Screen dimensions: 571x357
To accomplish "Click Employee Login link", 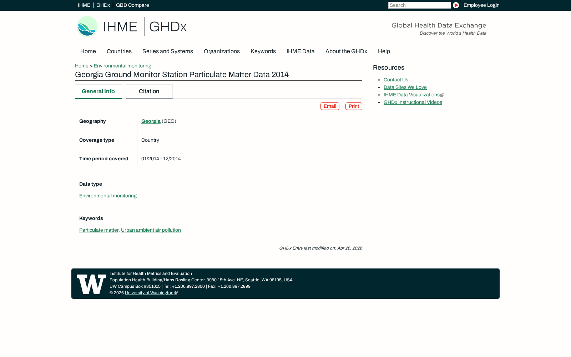I will [x=481, y=5].
